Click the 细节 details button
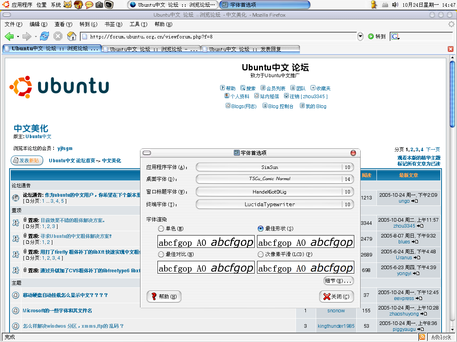The width and height of the screenshot is (457, 342). pyautogui.click(x=339, y=281)
